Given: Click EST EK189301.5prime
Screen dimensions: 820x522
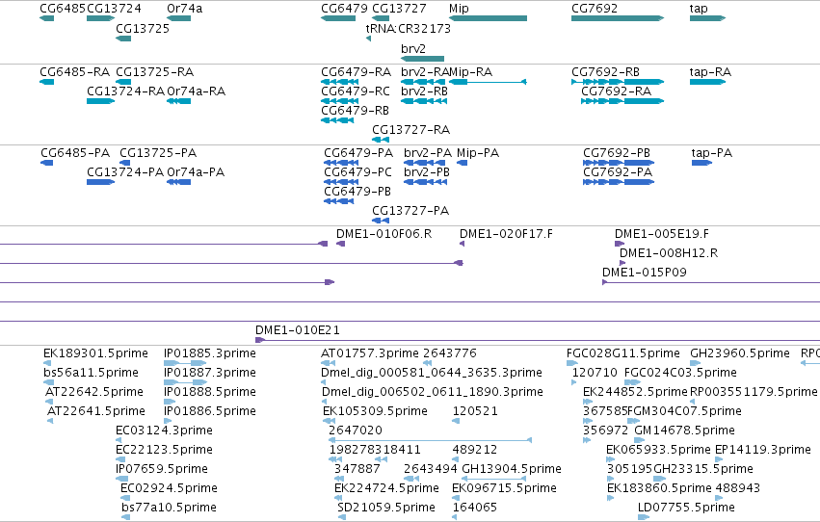Looking at the screenshot, I should tap(47, 363).
